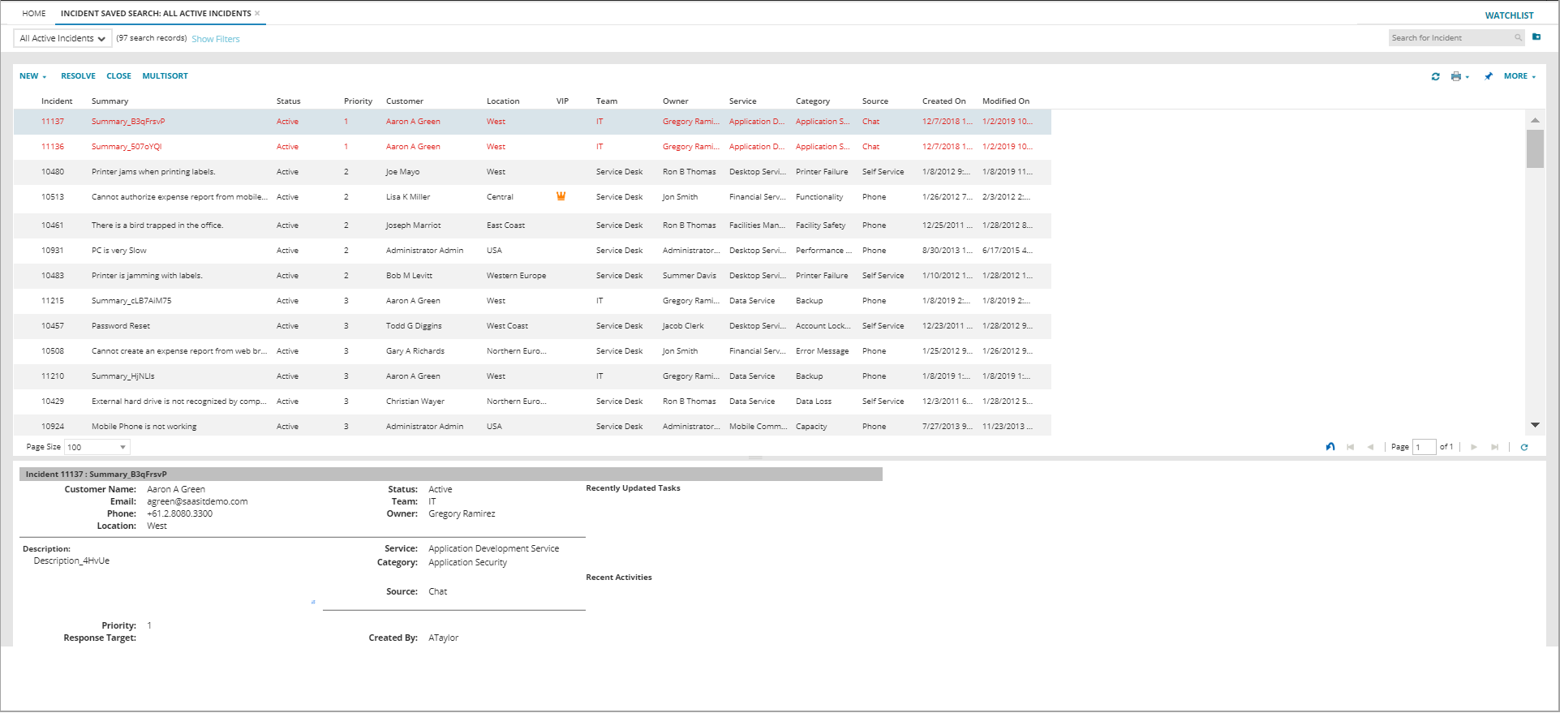This screenshot has height=713, width=1560.
Task: Open the All Active Incidents dropdown
Action: pos(62,38)
